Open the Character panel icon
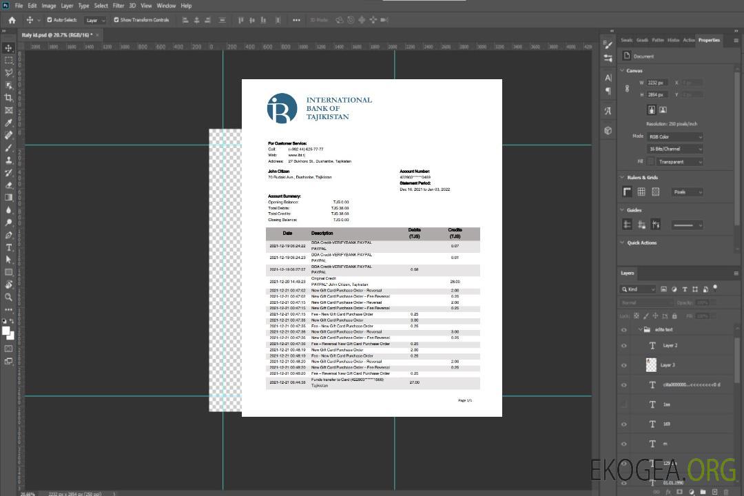 click(x=608, y=78)
